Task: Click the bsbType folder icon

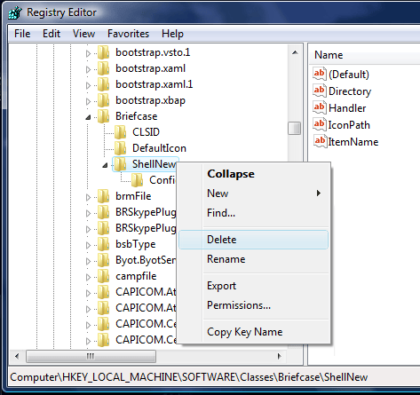Action: (104, 244)
